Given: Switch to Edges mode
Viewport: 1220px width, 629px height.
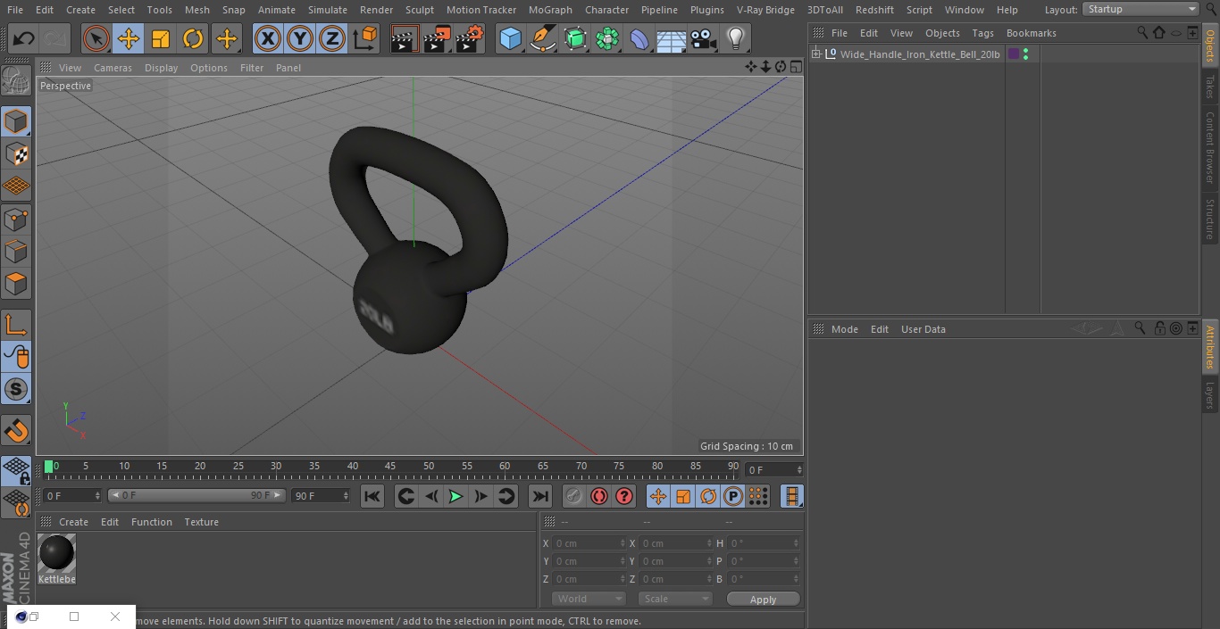Looking at the screenshot, I should (x=16, y=252).
